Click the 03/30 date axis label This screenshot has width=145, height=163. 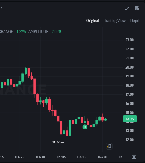coord(40,157)
